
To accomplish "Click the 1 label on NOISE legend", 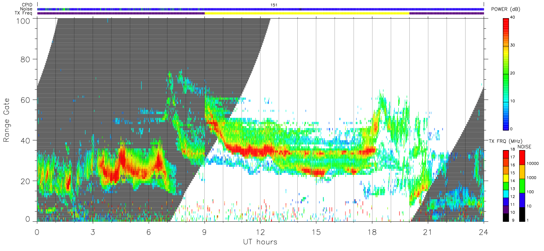I will coord(528,220).
